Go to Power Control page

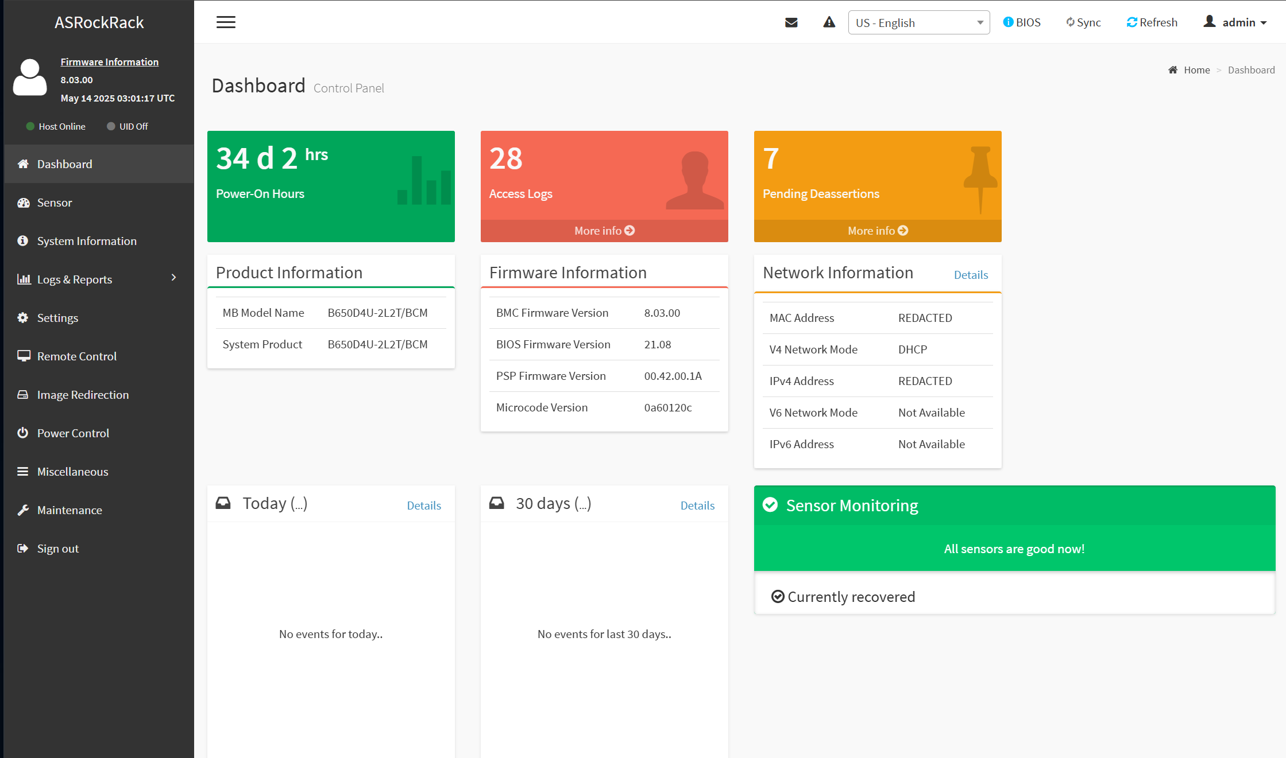[x=73, y=433]
